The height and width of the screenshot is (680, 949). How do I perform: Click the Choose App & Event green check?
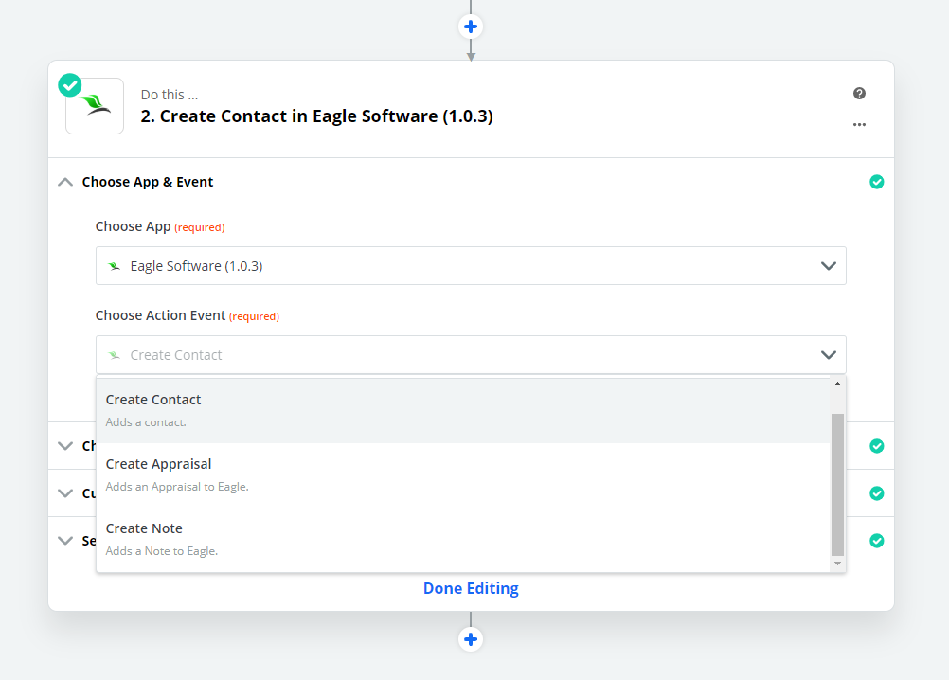(x=876, y=182)
